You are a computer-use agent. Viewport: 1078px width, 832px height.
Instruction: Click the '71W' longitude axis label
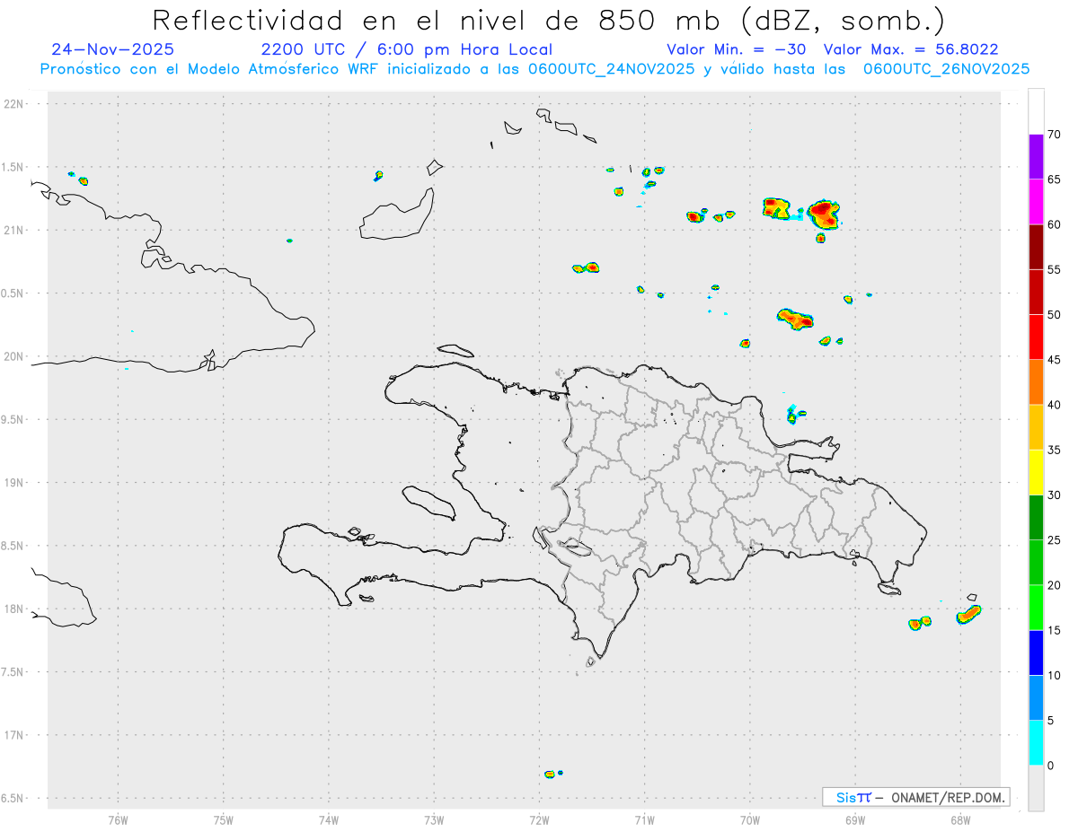click(x=644, y=819)
